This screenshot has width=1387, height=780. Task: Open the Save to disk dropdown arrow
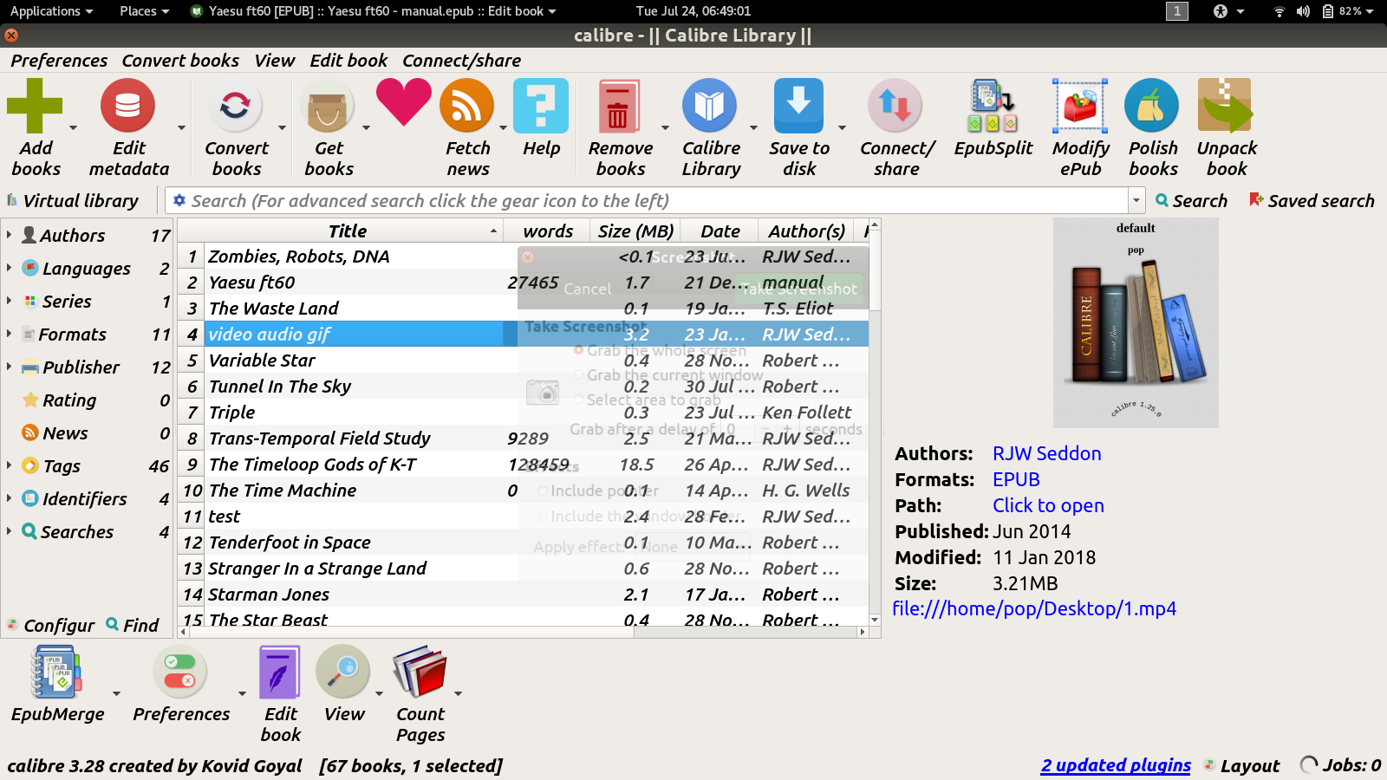[842, 128]
